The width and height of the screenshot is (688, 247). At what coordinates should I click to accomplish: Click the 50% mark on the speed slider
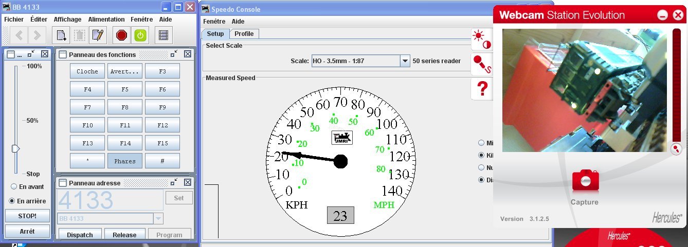pyautogui.click(x=32, y=121)
